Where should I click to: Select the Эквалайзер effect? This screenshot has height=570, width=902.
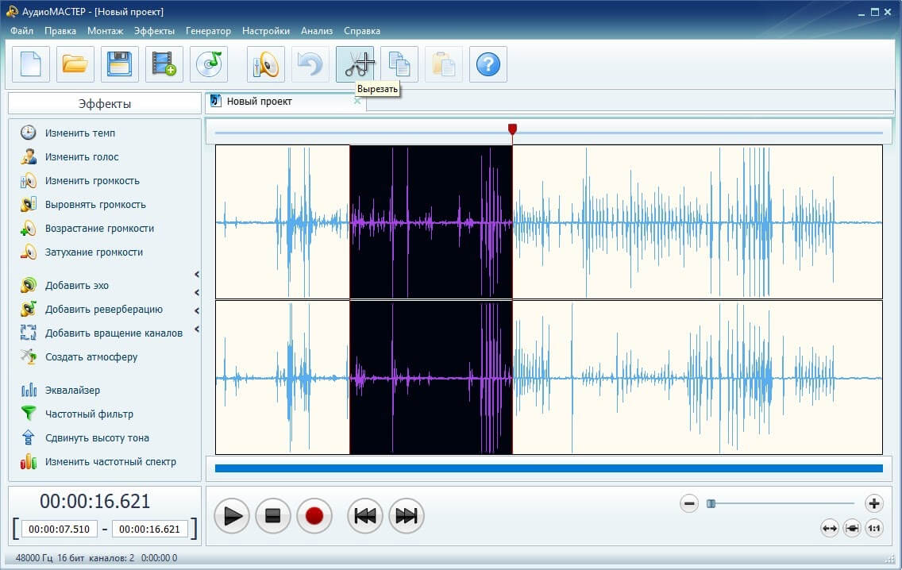[x=72, y=390]
